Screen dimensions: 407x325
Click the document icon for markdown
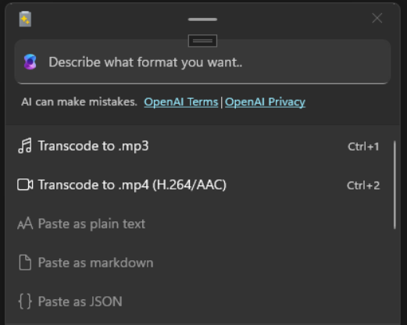click(x=25, y=263)
